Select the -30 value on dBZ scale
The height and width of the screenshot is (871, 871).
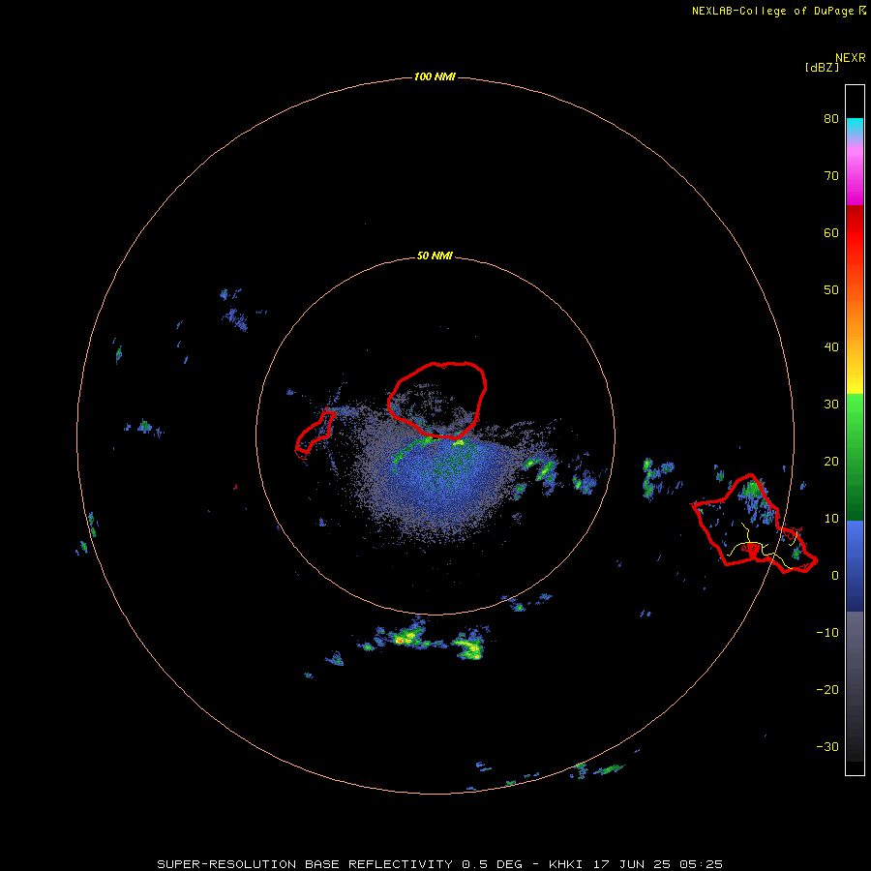(827, 747)
